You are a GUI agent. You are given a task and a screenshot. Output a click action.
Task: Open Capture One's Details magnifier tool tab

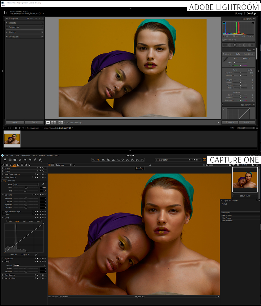18,165
